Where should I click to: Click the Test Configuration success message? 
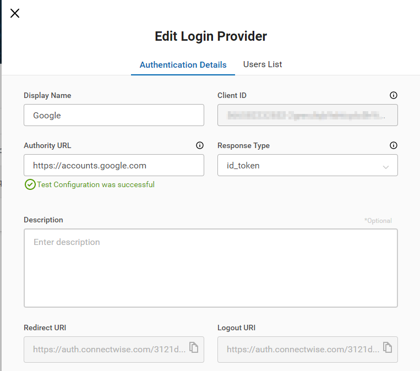click(x=96, y=185)
